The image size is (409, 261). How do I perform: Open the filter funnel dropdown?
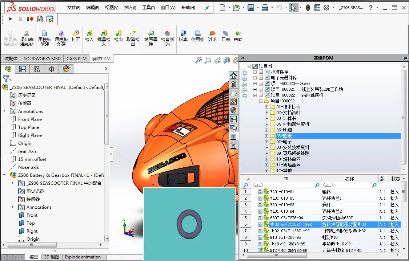coord(7,78)
